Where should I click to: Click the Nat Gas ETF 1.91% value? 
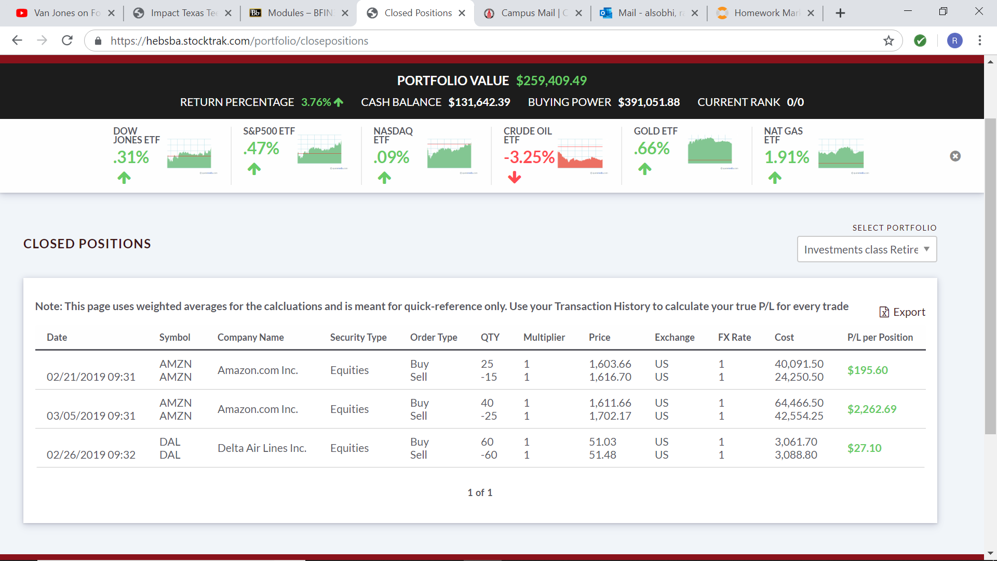point(787,157)
